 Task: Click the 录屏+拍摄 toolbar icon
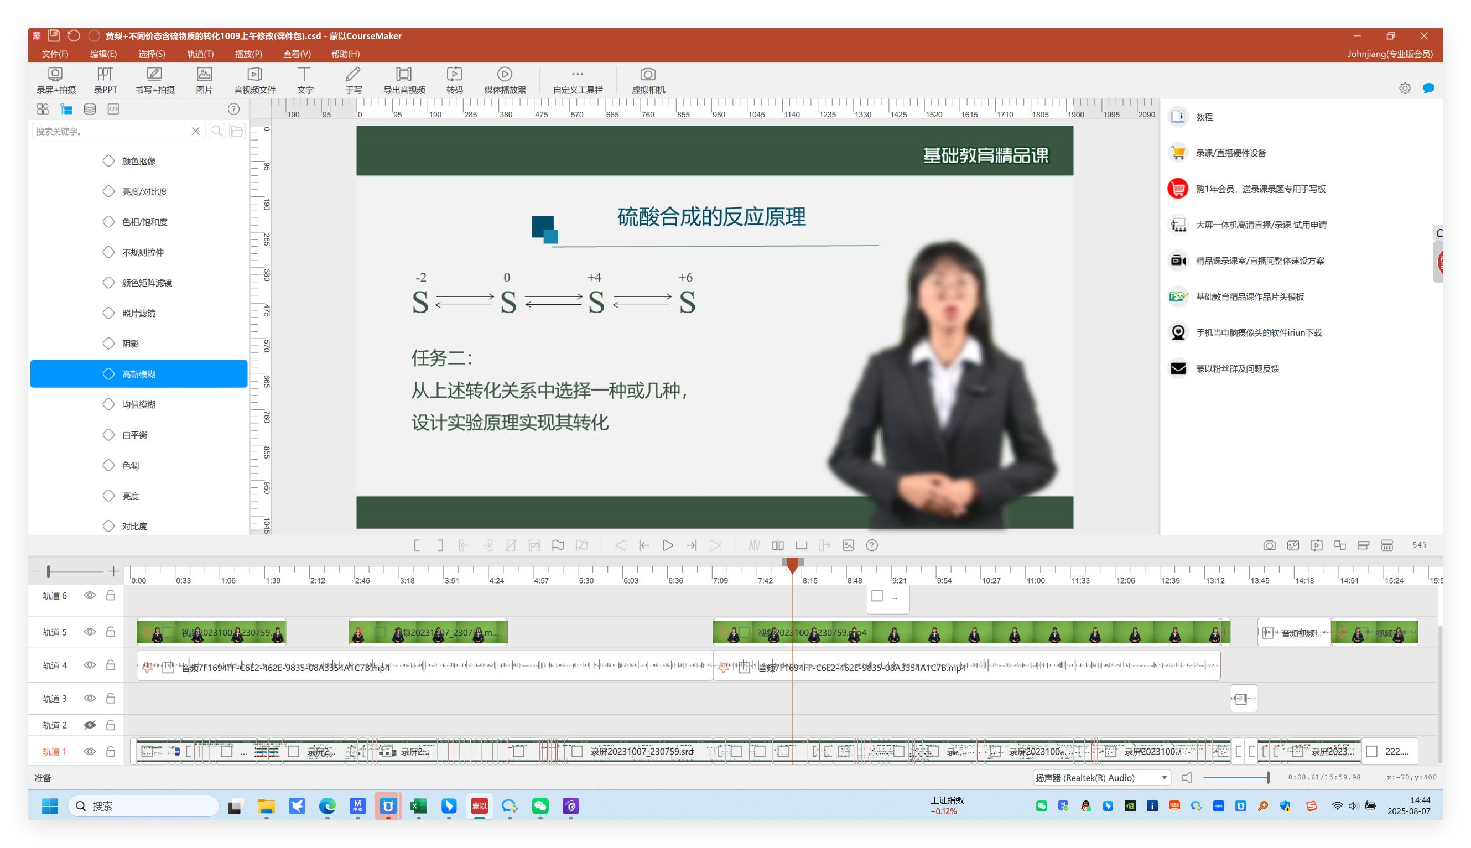point(56,80)
